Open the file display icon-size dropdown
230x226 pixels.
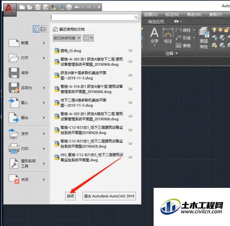(x=88, y=38)
